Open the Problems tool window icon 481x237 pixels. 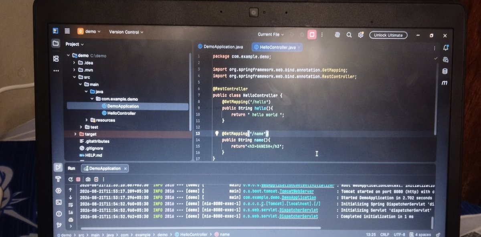tap(59, 214)
